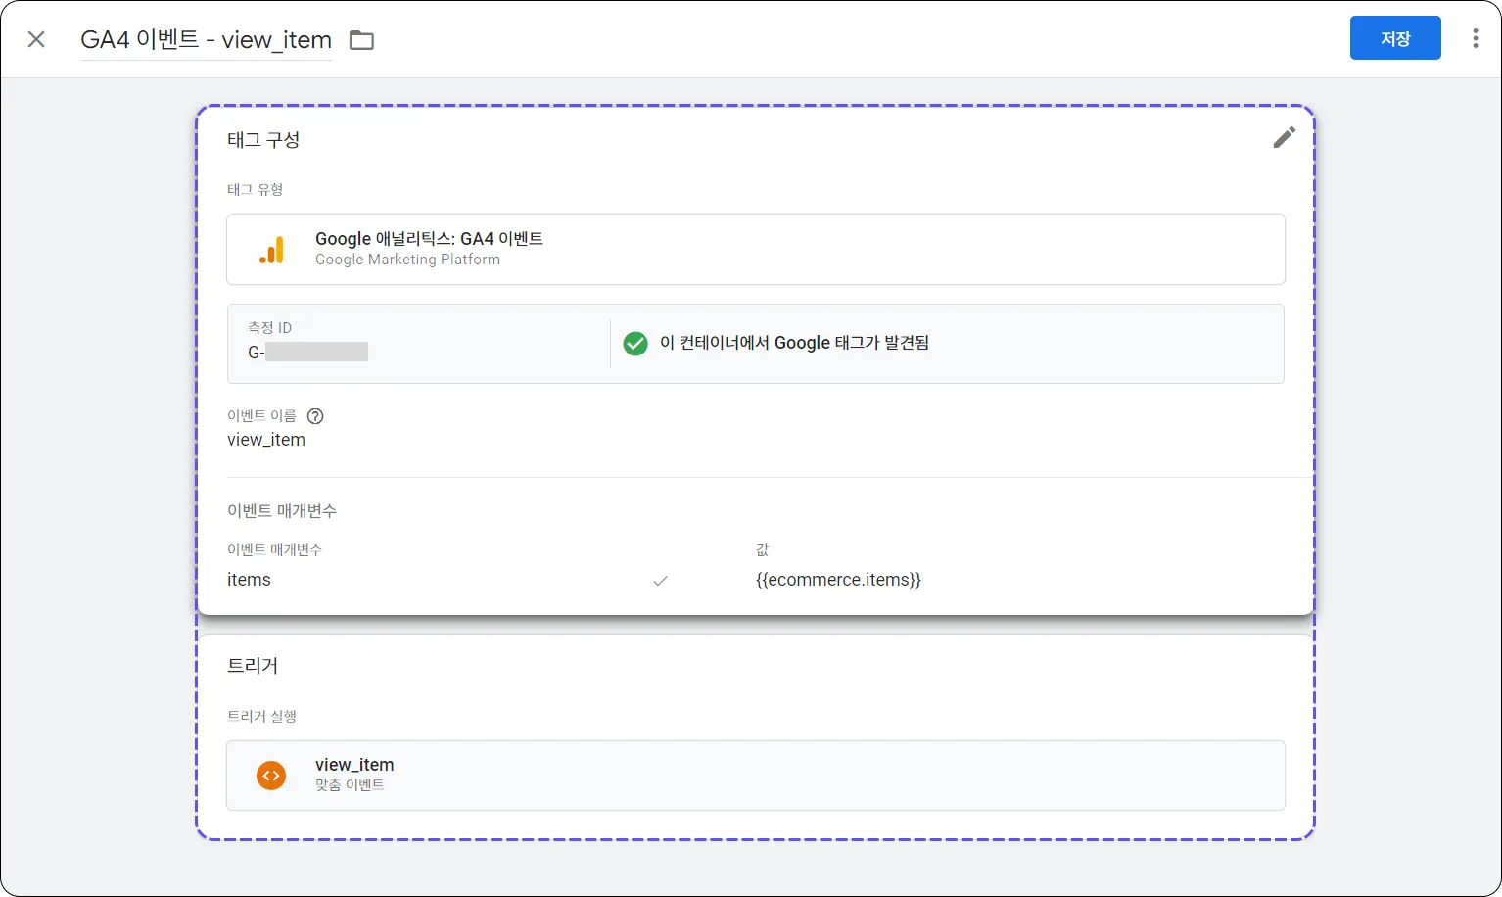Click the gray check mark in the items row
This screenshot has width=1502, height=897.
coord(661,581)
